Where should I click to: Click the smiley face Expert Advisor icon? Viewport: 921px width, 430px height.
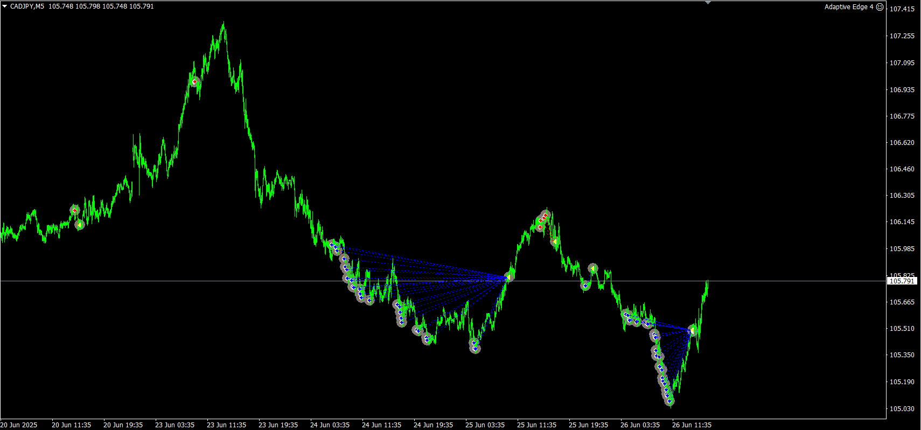click(x=880, y=7)
